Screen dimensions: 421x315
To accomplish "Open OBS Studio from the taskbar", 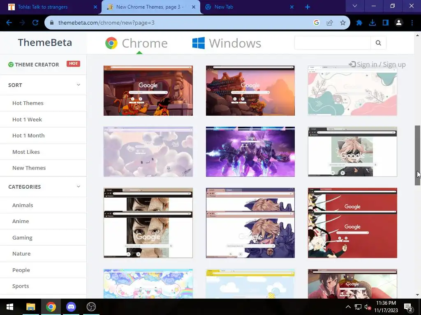I will [91, 307].
